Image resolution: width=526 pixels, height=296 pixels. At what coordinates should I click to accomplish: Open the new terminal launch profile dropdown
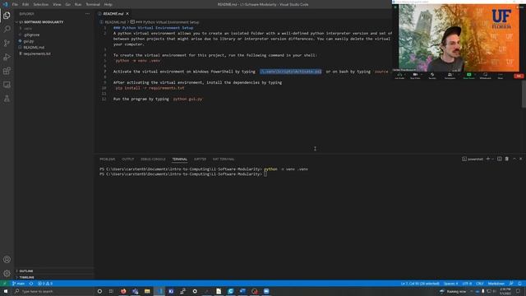tap(492, 159)
